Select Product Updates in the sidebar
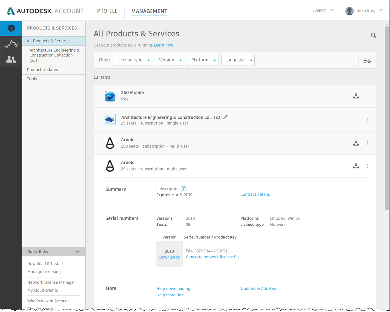The width and height of the screenshot is (390, 312). (x=42, y=70)
